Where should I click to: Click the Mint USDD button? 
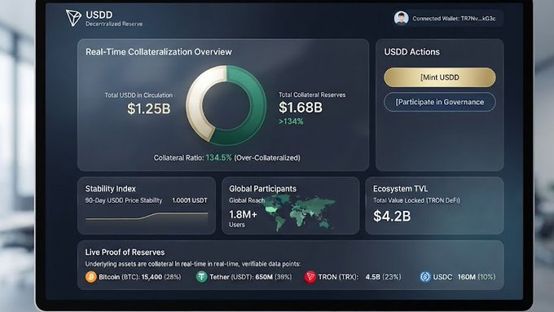tap(440, 77)
